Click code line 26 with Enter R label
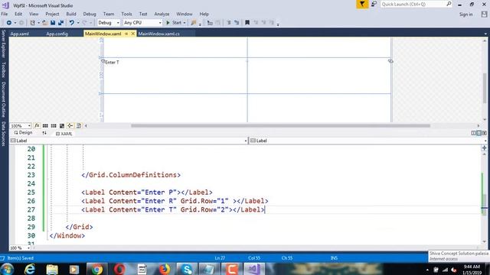 pos(175,201)
